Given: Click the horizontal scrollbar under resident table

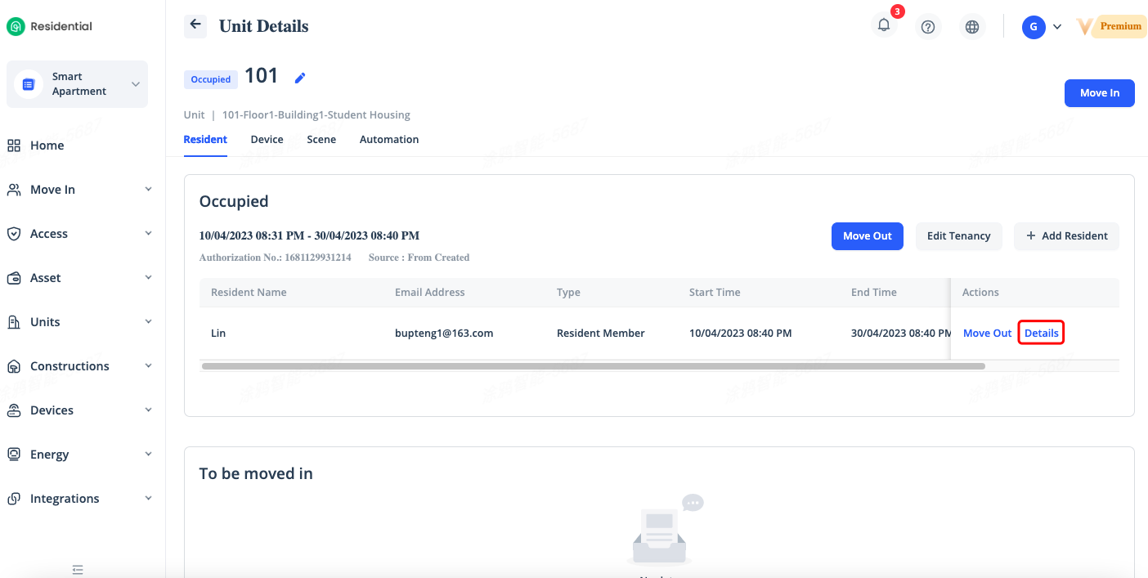Looking at the screenshot, I should click(593, 366).
